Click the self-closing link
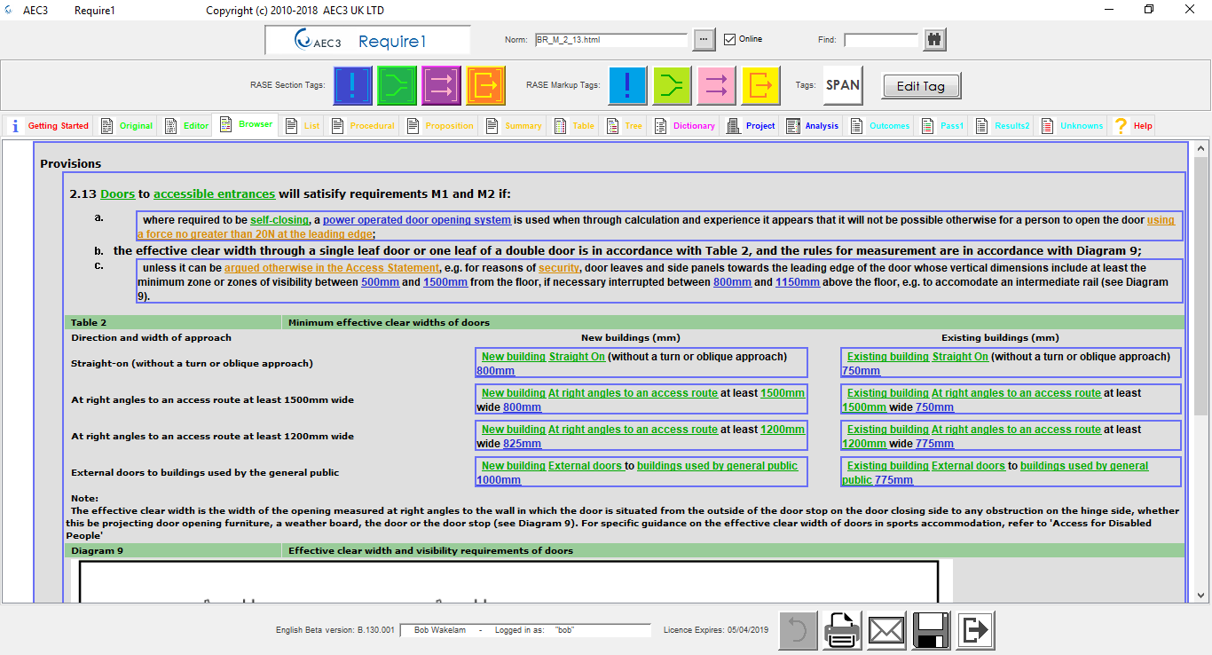The width and height of the screenshot is (1212, 655). point(279,219)
